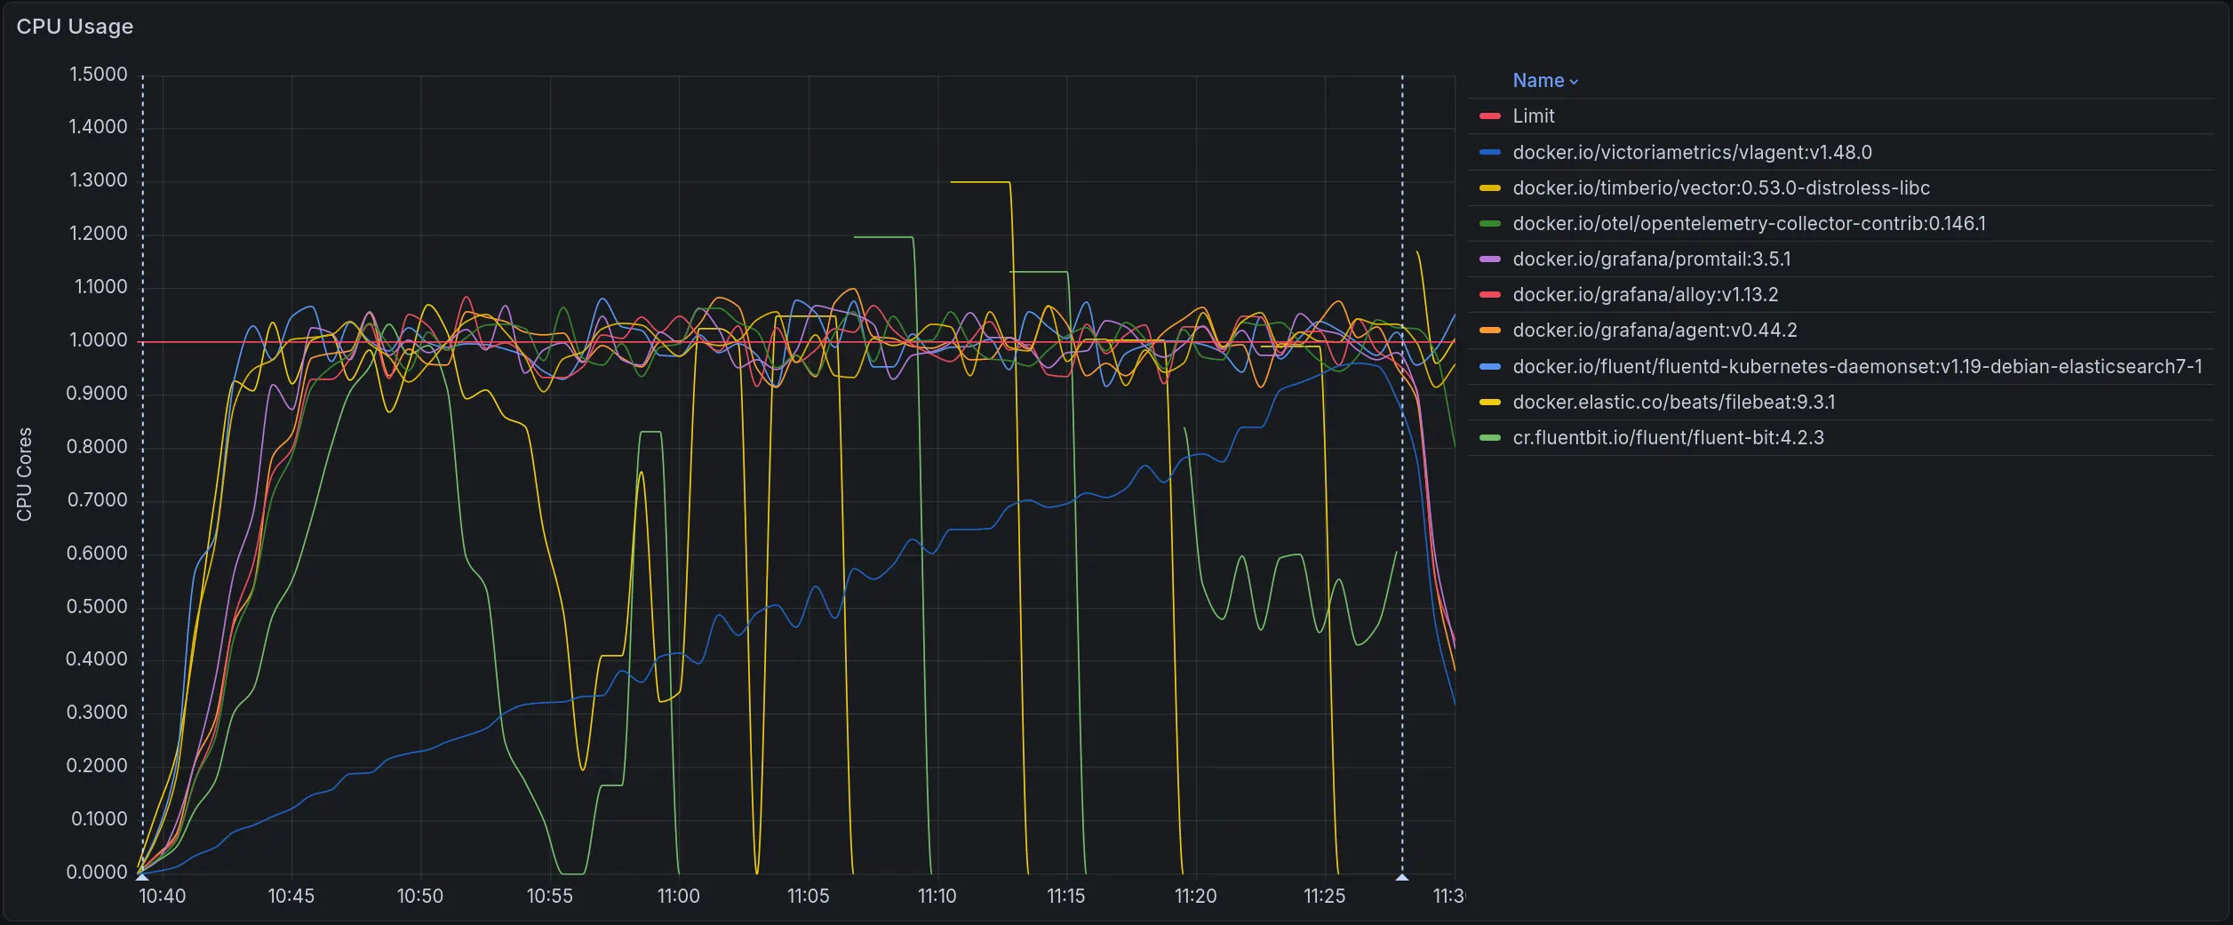Click the Limit series red color swatch
2233x925 pixels.
click(1489, 116)
